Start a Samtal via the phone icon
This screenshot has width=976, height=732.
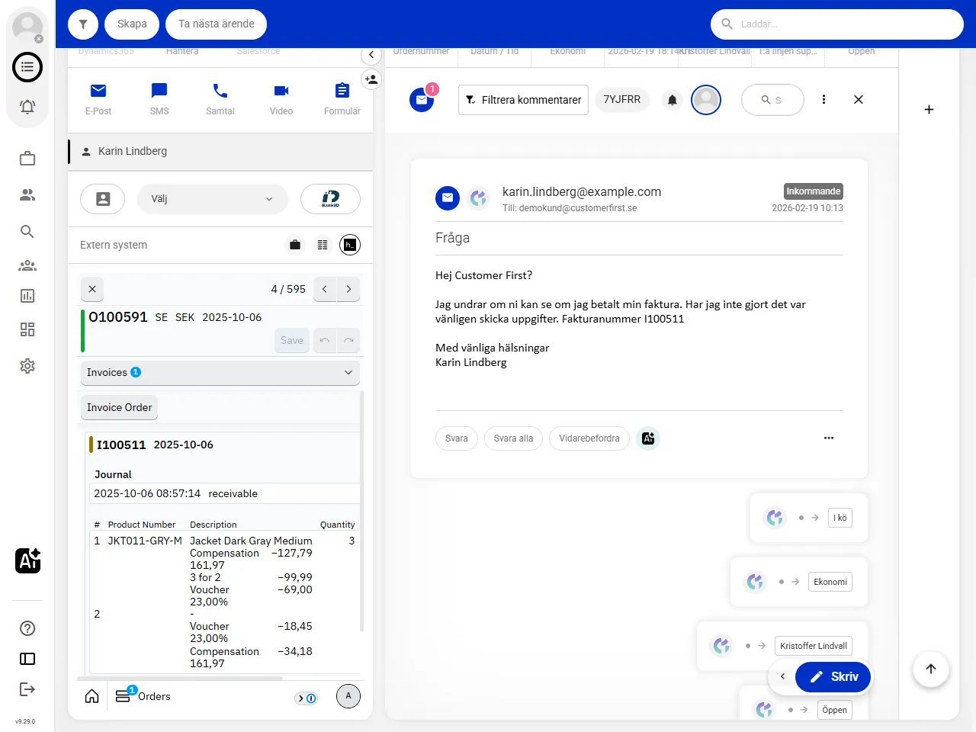(x=220, y=91)
